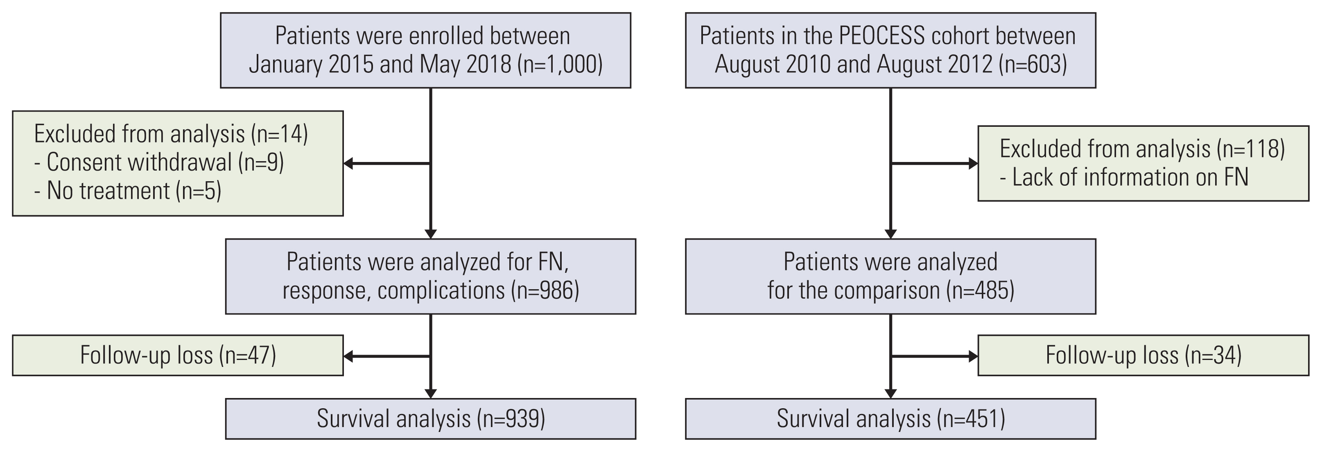Click down arrowhead entering the n=986 box
Viewport: 1322px width, 452px height.
point(431,234)
